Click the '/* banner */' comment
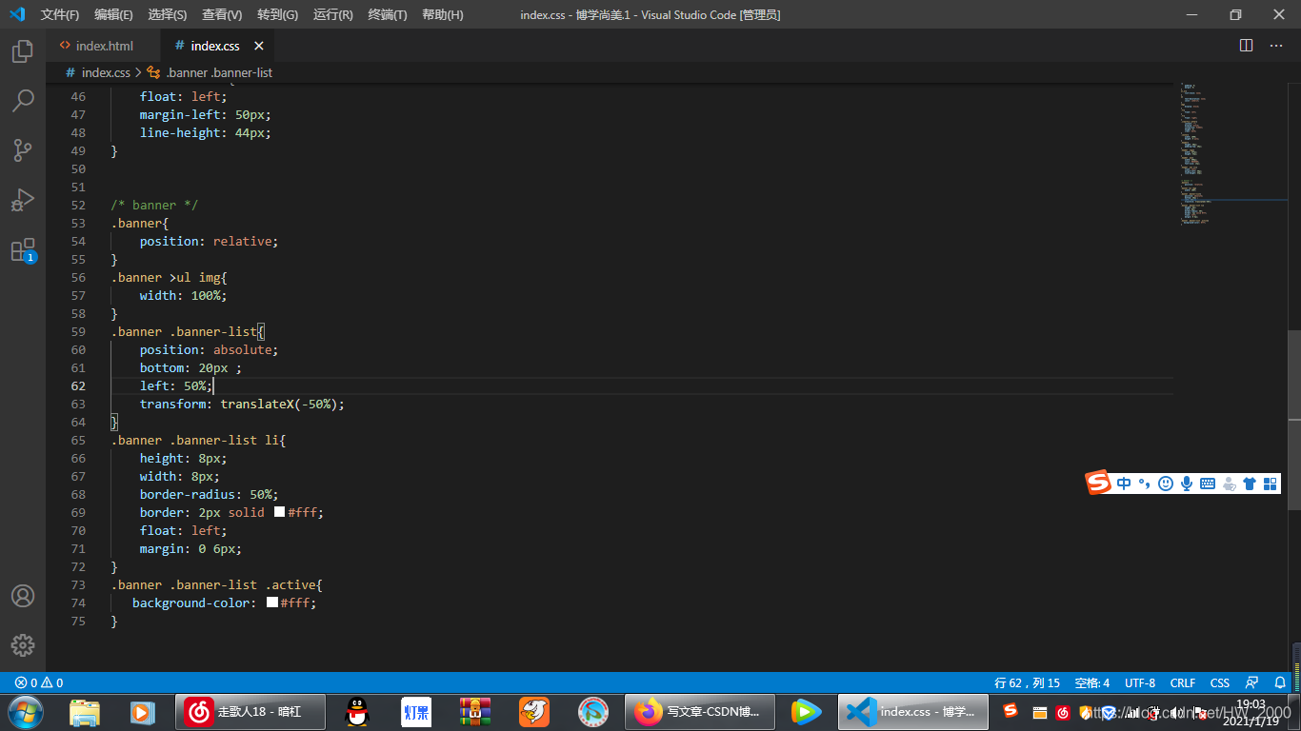 click(x=154, y=205)
